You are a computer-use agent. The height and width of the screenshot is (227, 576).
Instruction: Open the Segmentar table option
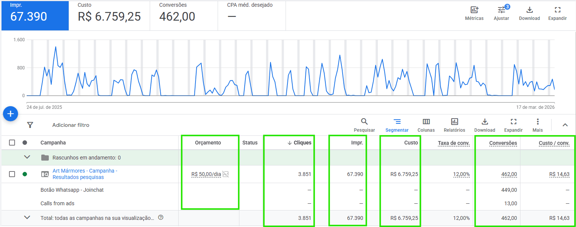pyautogui.click(x=397, y=122)
